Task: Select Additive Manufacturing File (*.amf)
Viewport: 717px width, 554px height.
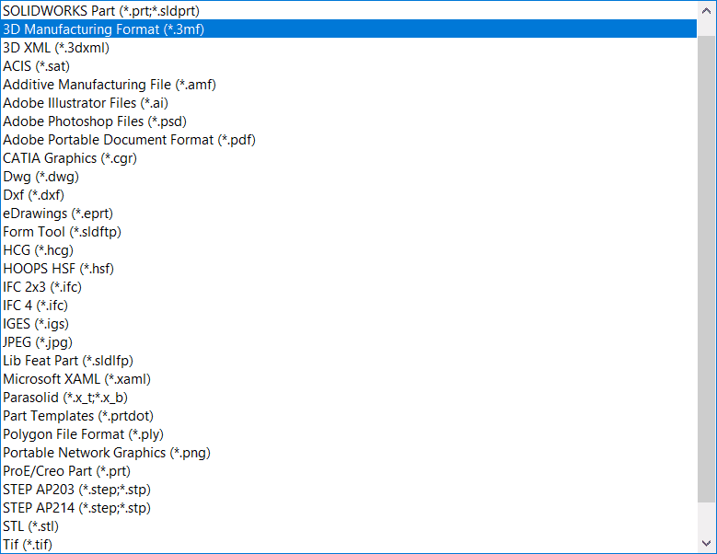Action: [349, 84]
